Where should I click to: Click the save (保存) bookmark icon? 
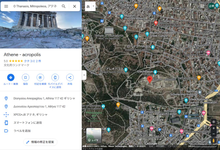(x=25, y=77)
